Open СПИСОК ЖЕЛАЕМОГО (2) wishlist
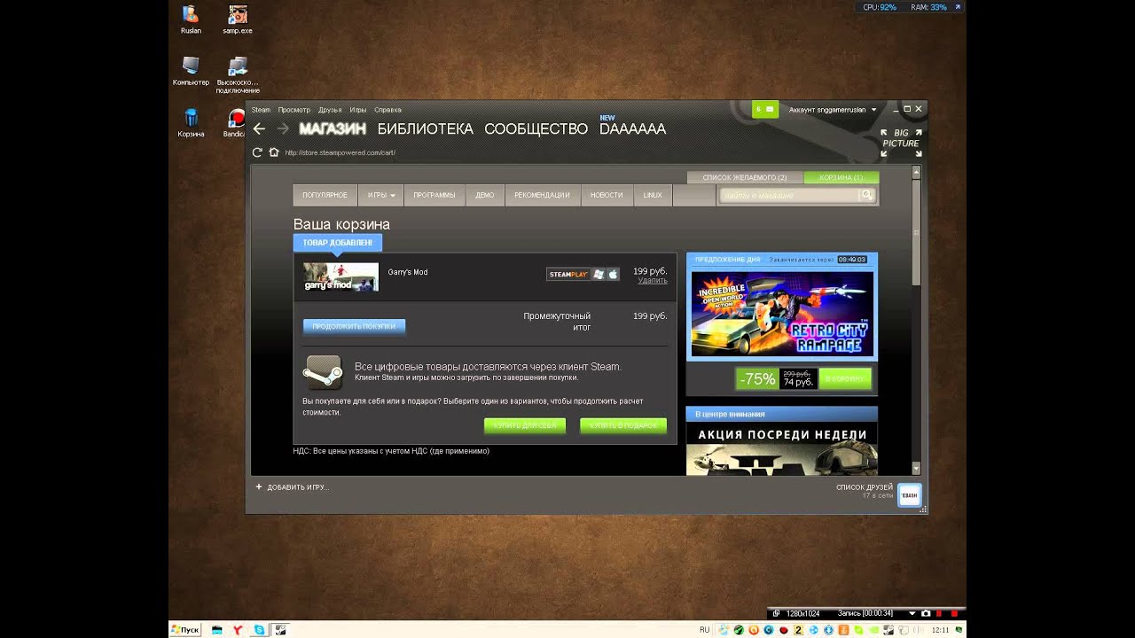Screen dimensions: 1135x638 (745, 177)
